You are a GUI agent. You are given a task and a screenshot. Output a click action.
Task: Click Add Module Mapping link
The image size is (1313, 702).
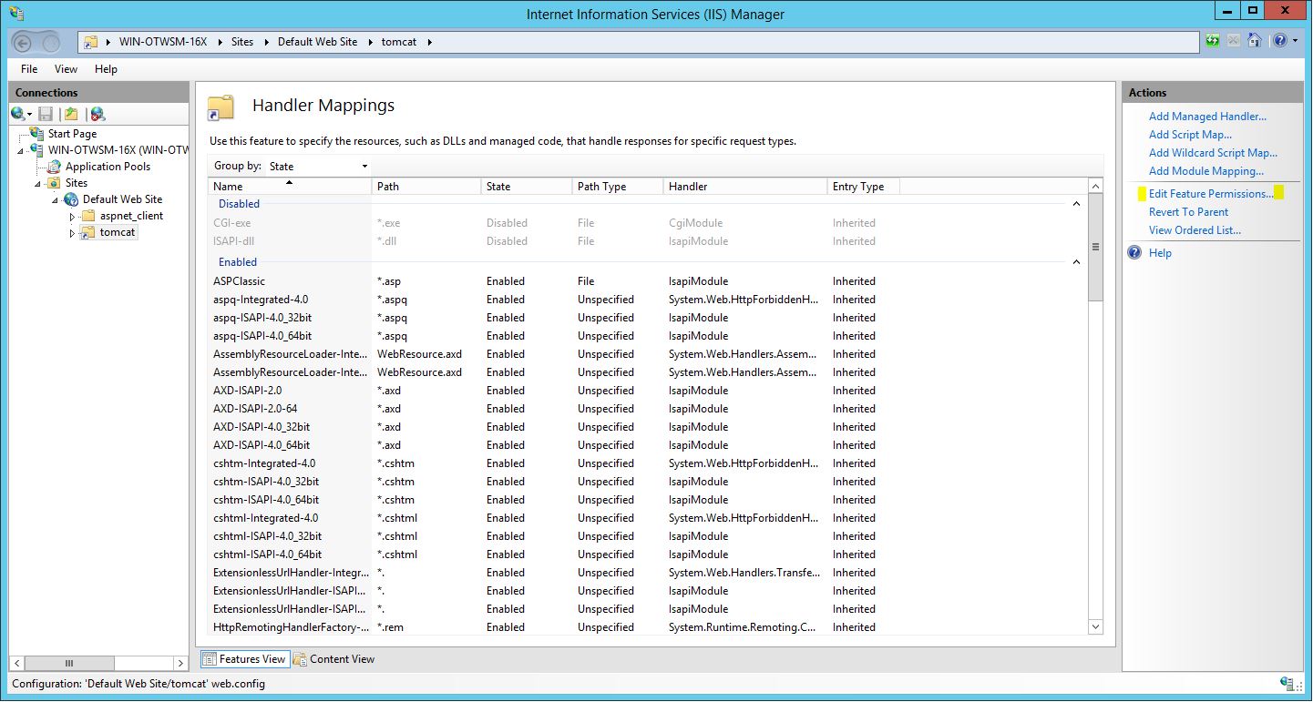tap(1206, 171)
